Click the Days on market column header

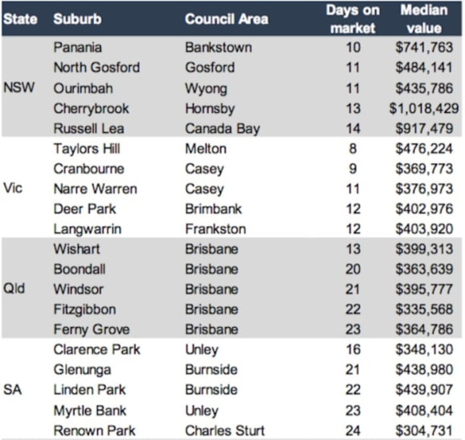coord(353,18)
